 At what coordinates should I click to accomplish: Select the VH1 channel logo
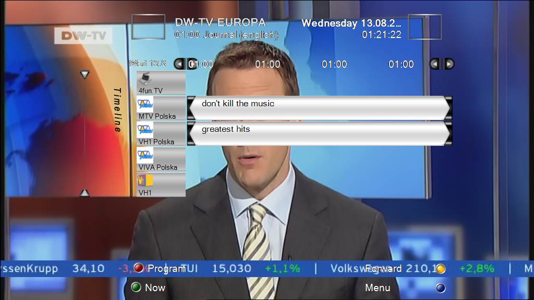point(145,181)
